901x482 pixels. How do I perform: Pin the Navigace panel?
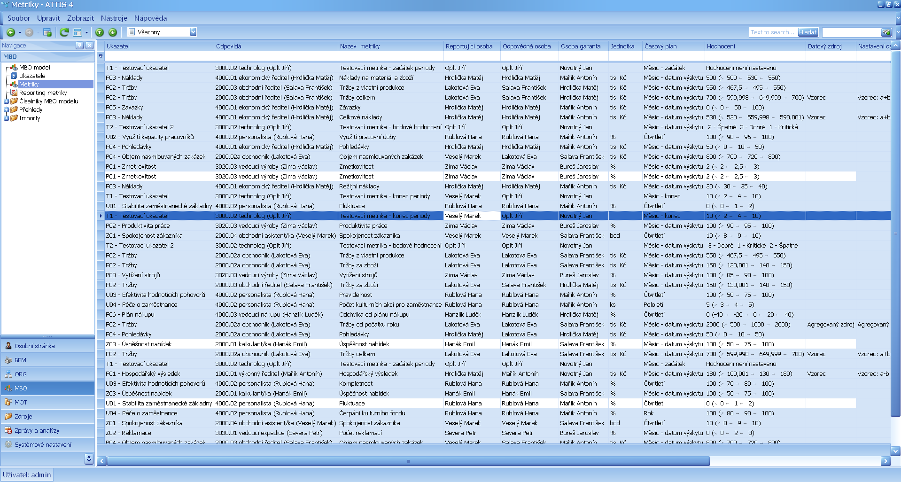click(x=79, y=46)
